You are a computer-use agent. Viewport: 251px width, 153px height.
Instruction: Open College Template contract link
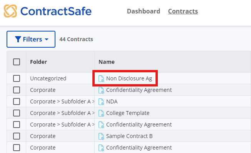[128, 113]
